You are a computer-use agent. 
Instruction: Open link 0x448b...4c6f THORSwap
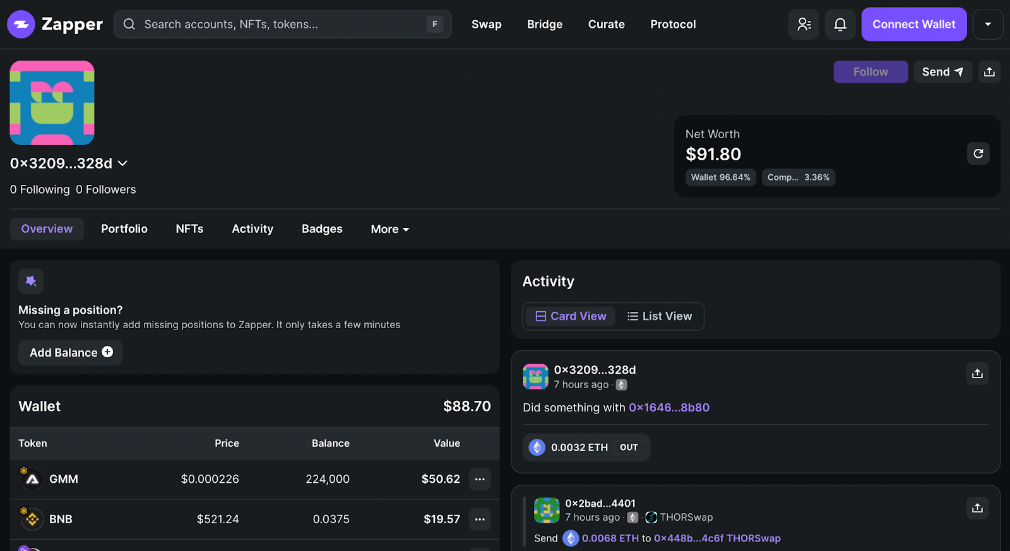pos(717,538)
